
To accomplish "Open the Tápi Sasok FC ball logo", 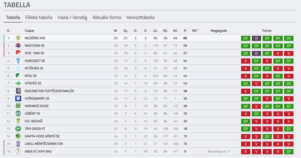I will coord(18,129).
